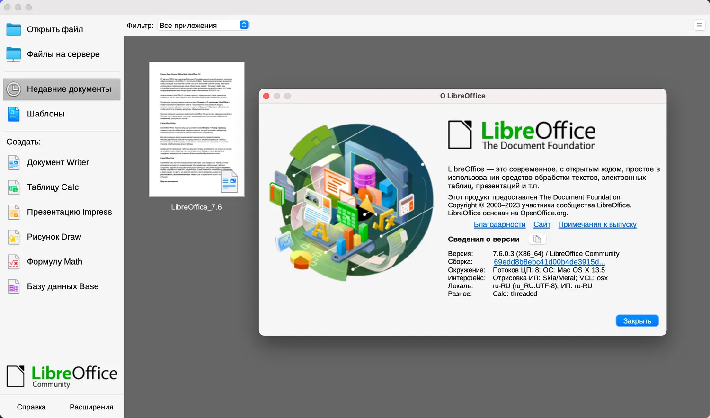Create a new Таблицу Calc
This screenshot has width=710, height=418.
tap(62, 187)
